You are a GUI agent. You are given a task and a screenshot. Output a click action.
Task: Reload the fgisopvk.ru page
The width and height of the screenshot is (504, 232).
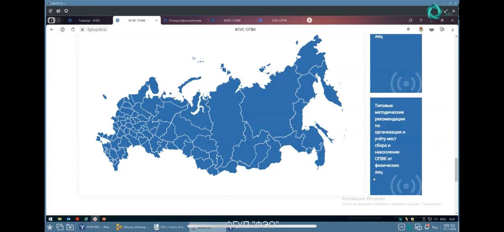tap(73, 29)
